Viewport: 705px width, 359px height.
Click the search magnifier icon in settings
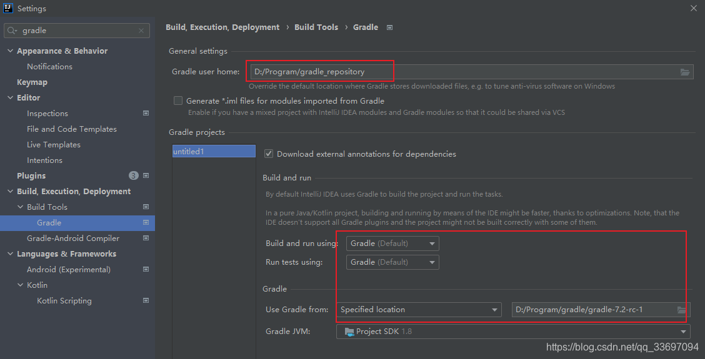(12, 31)
